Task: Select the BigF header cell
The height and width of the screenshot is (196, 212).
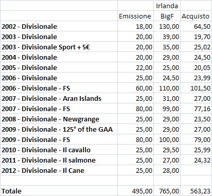Action: coord(167,16)
